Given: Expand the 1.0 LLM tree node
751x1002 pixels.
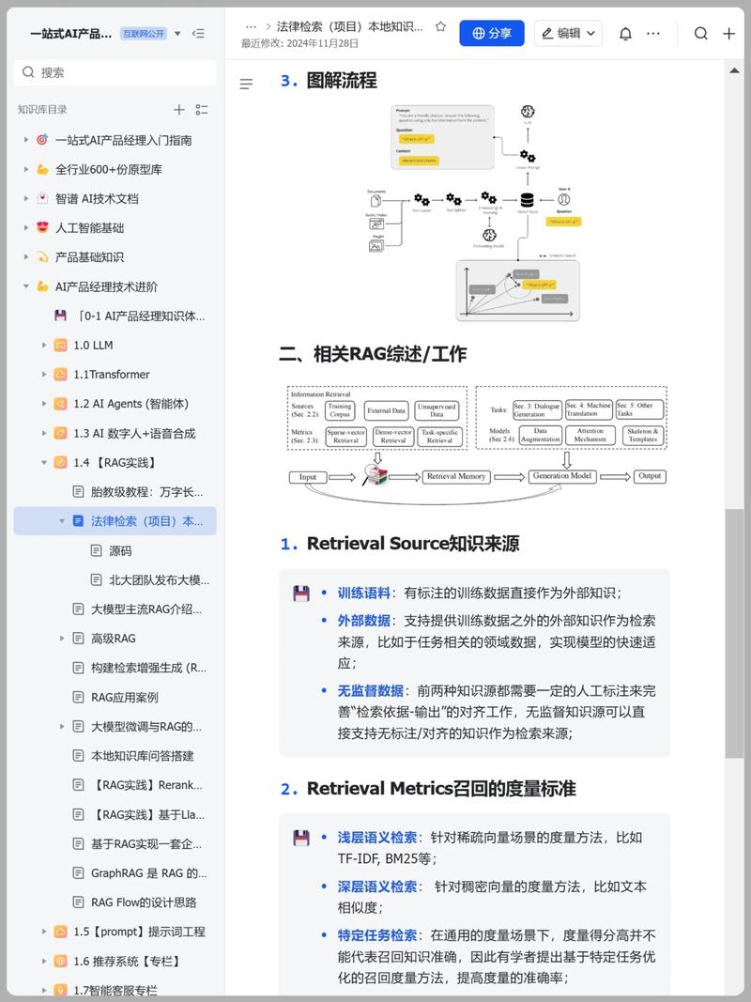Looking at the screenshot, I should point(44,346).
